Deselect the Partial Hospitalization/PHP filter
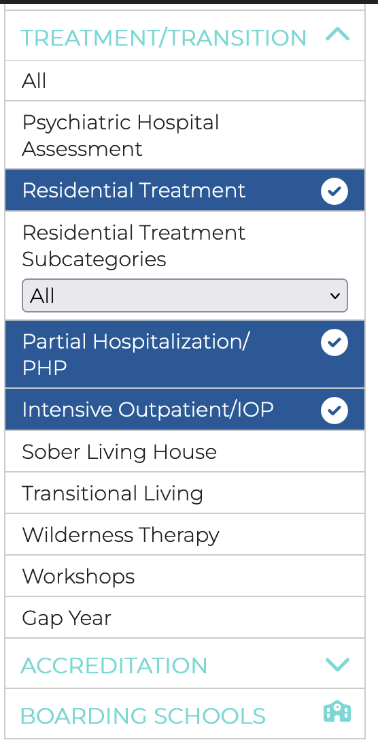 click(x=185, y=355)
